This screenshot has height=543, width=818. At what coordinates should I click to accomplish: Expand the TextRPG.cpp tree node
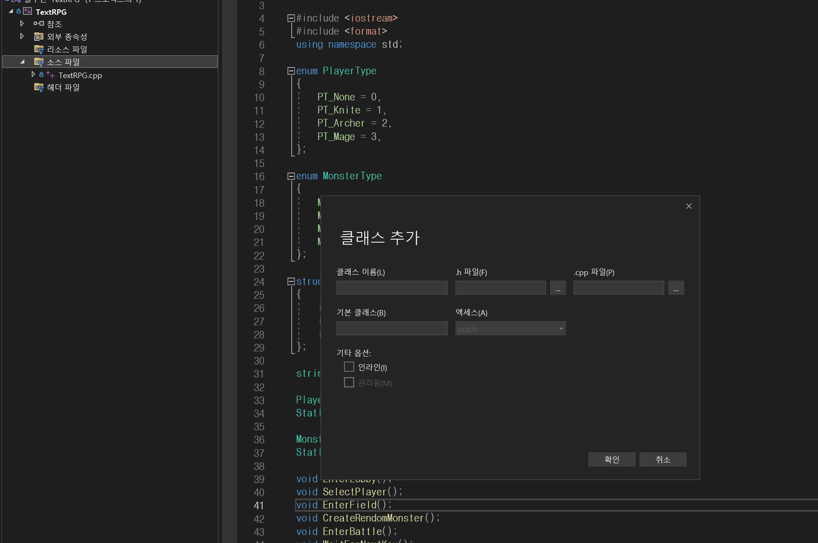pyautogui.click(x=33, y=75)
